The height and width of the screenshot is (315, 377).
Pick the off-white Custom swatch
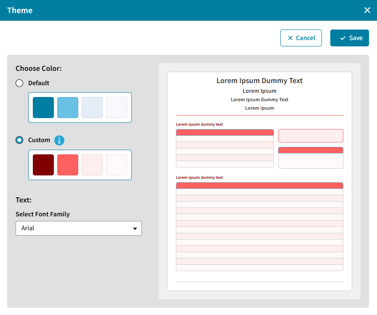coord(117,165)
